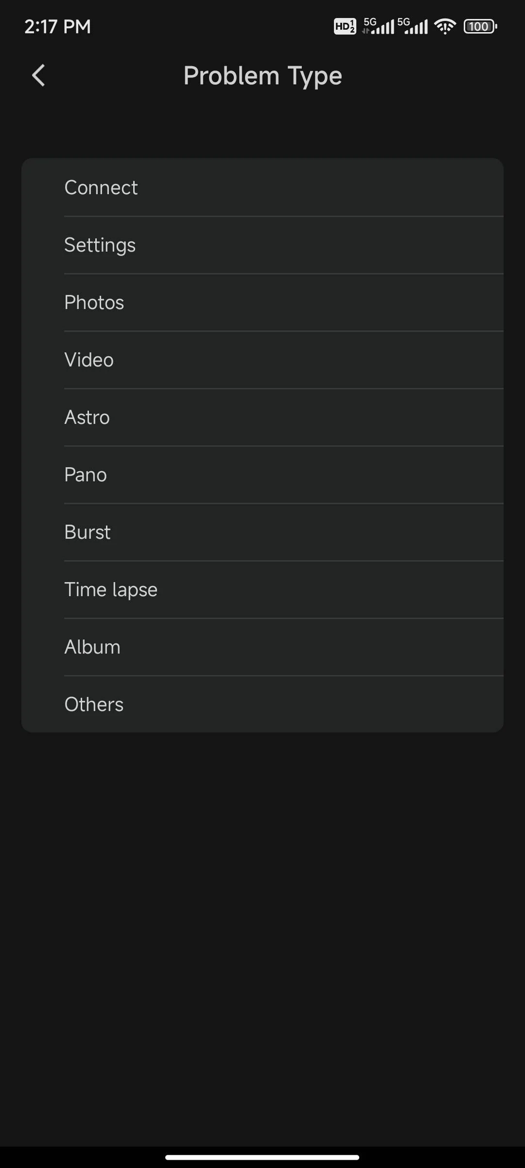This screenshot has width=525, height=1168.
Task: Pick Burst as the problem type
Action: [x=262, y=532]
